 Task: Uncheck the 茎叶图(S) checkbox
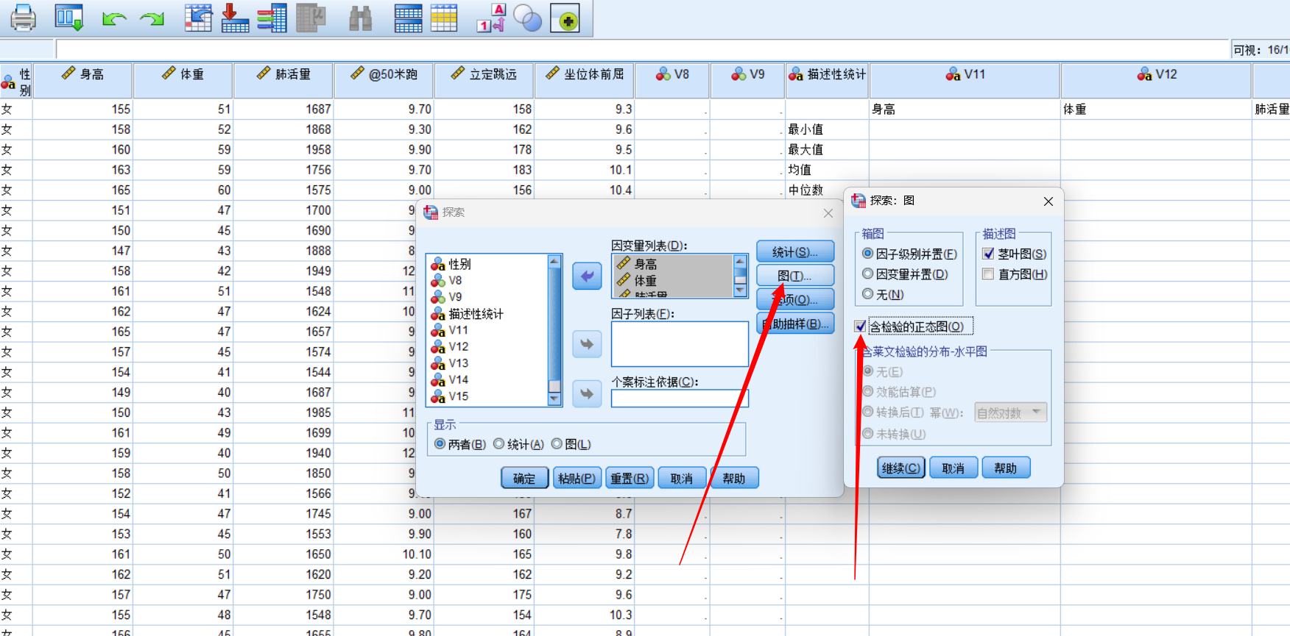[x=988, y=254]
